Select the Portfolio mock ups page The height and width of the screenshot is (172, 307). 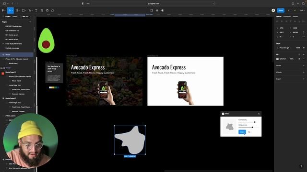coord(12,48)
